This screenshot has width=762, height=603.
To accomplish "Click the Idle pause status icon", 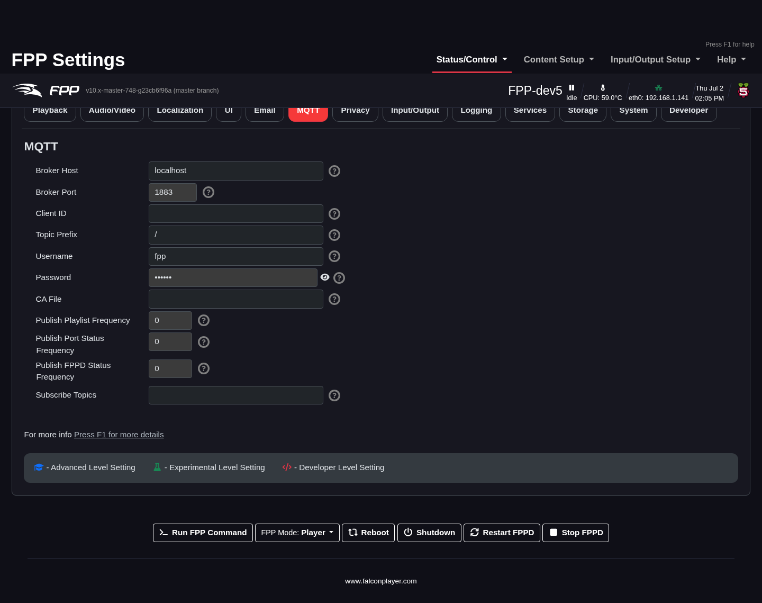I will 571,88.
